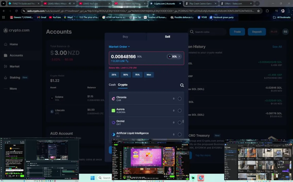Select the Orchid OXT radio button
Image resolution: width=293 pixels, height=182 pixels.
(x=180, y=123)
